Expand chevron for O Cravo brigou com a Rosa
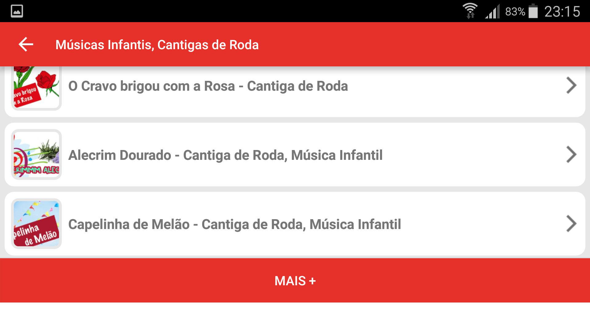The height and width of the screenshot is (332, 590). click(x=571, y=85)
